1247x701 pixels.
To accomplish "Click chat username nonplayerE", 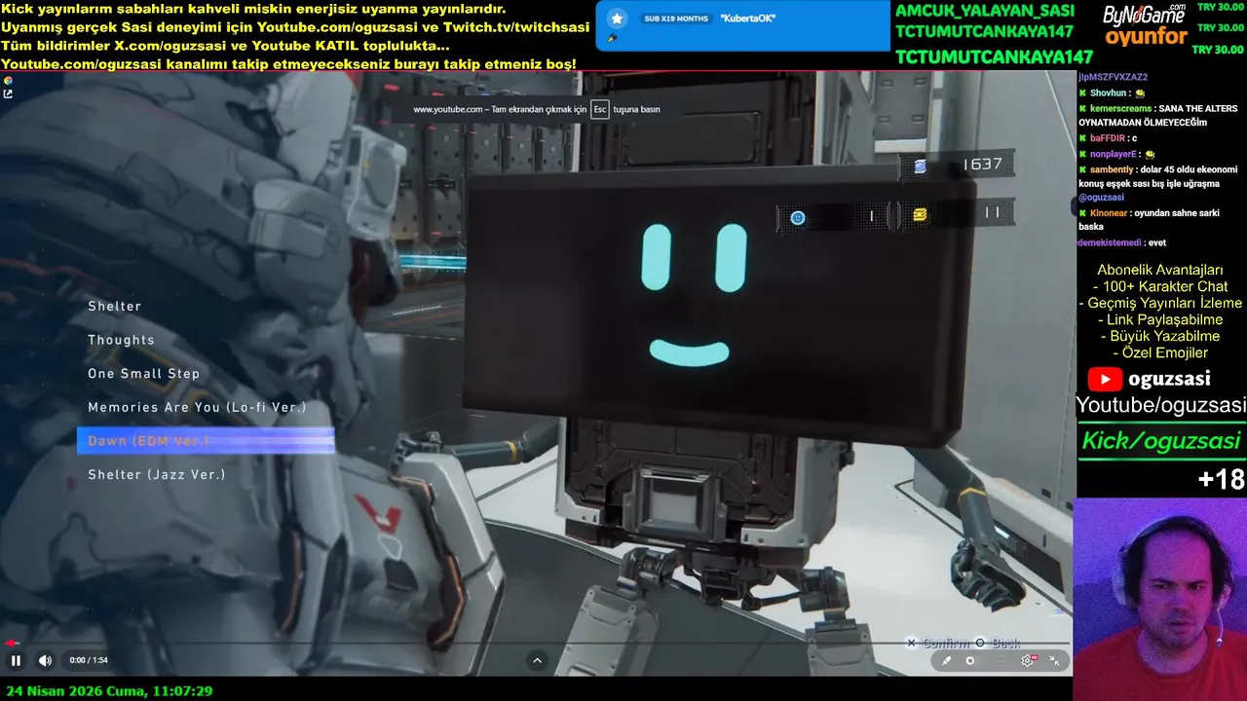I will 1114,154.
